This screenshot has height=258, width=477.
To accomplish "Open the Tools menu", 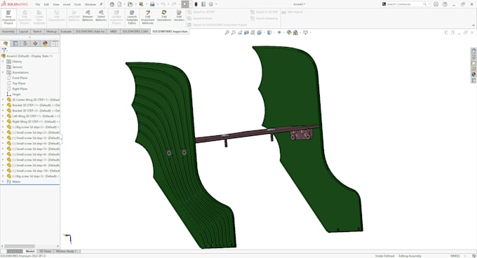I will (78, 5).
